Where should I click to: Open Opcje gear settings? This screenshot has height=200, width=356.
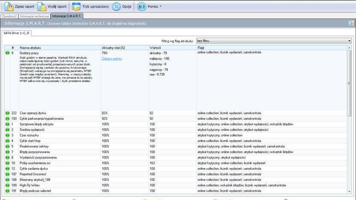122,6
